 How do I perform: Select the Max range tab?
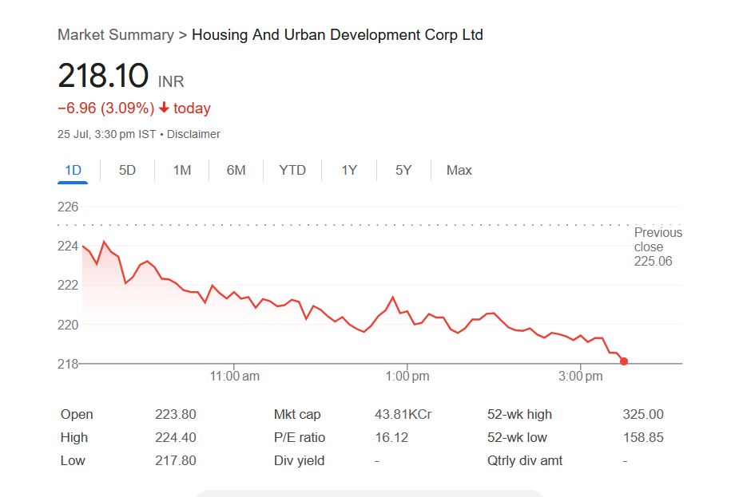tap(459, 170)
